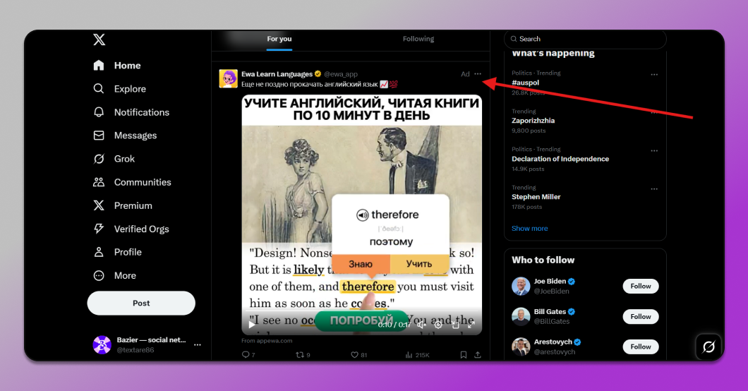748x391 pixels.
Task: Open video settings gear icon
Action: (438, 325)
